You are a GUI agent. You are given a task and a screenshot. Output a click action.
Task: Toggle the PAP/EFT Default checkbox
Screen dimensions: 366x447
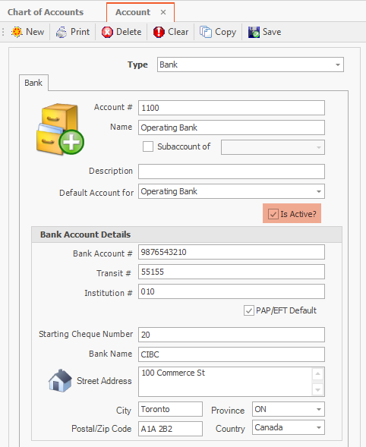(249, 310)
